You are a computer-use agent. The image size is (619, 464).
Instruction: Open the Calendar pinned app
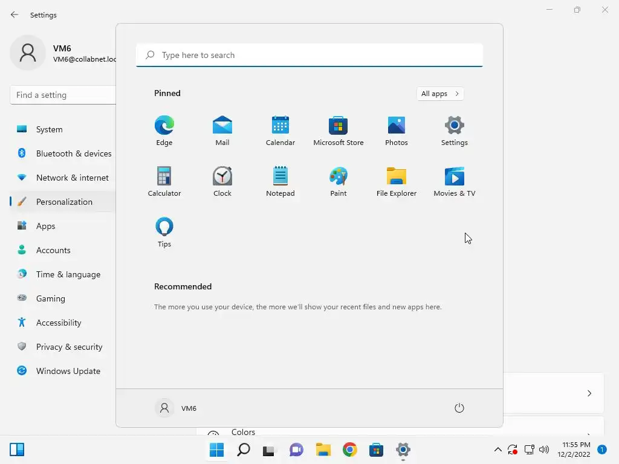(x=280, y=131)
